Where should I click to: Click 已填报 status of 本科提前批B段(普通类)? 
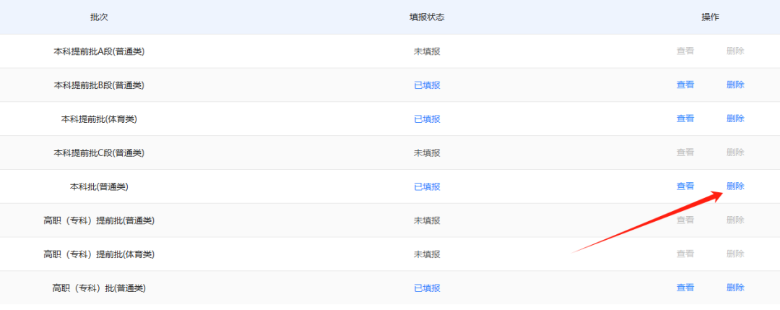(427, 85)
